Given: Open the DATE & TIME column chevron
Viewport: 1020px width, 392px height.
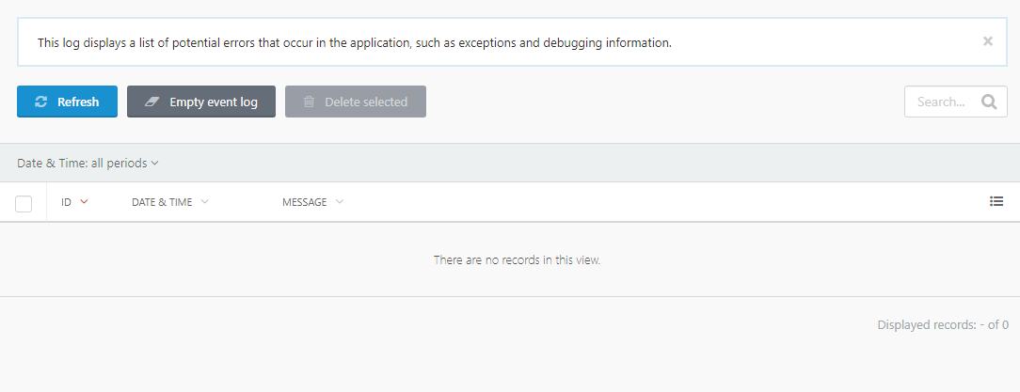Looking at the screenshot, I should coord(204,202).
